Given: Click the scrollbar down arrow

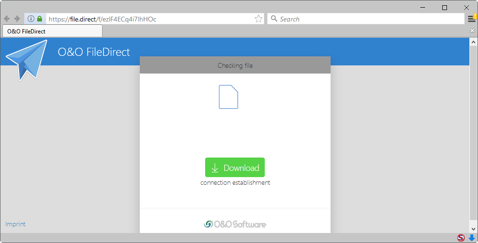Looking at the screenshot, I should point(473,229).
